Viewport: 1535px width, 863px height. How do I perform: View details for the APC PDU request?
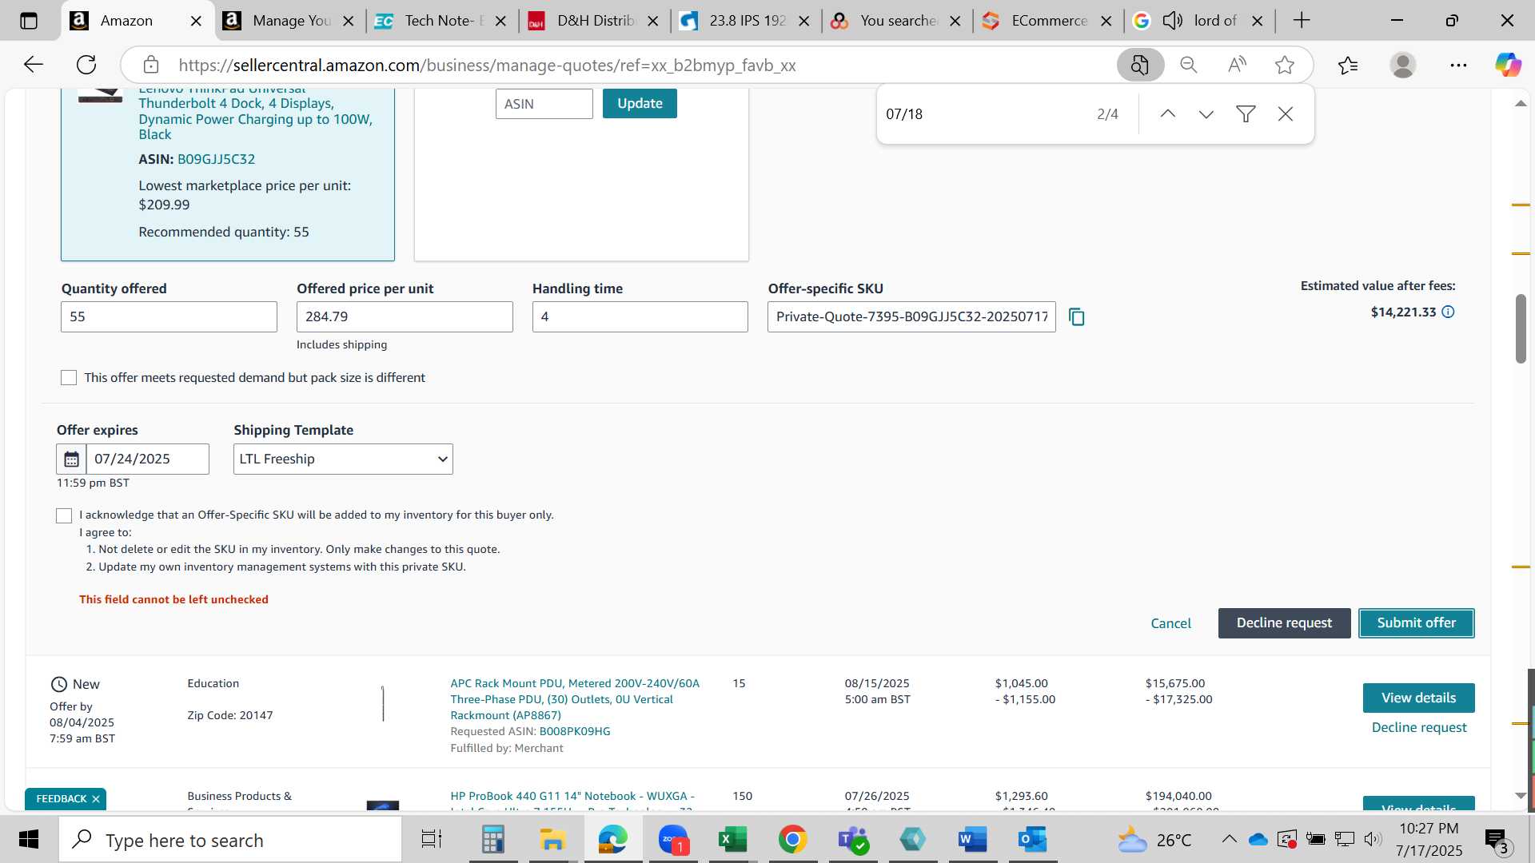(1418, 698)
